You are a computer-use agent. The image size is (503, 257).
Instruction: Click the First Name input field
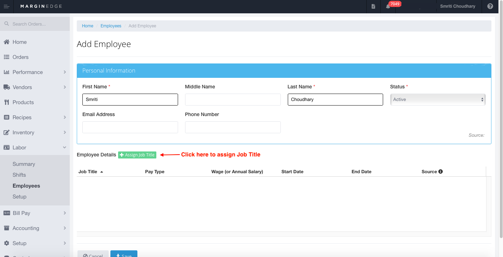[x=130, y=100]
